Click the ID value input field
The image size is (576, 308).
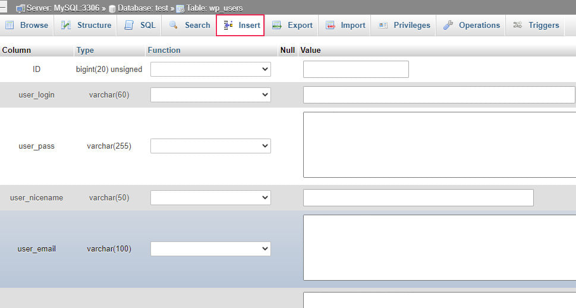tap(356, 69)
